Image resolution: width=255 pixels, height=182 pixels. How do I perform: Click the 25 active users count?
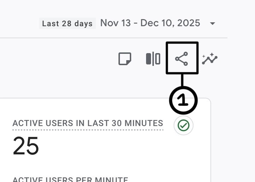point(26,146)
